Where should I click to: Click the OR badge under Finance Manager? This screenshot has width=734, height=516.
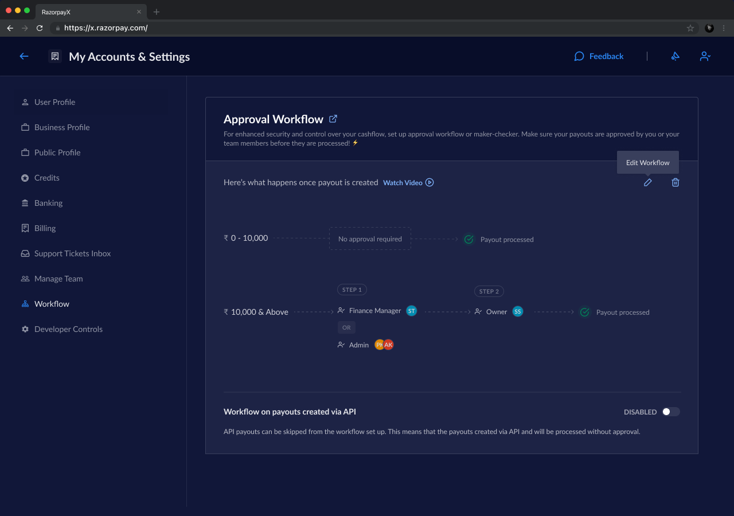[x=346, y=327]
